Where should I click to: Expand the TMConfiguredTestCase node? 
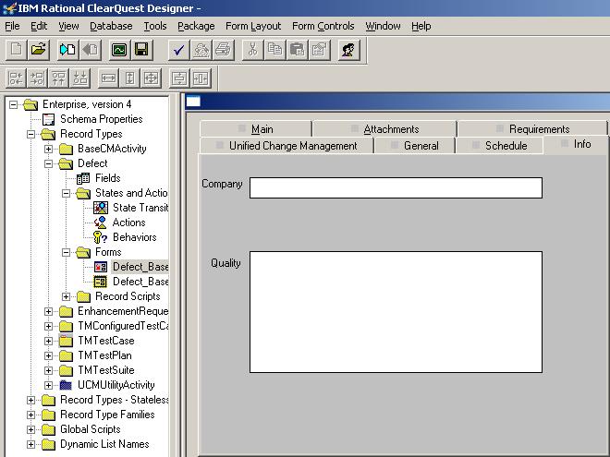[x=48, y=326]
